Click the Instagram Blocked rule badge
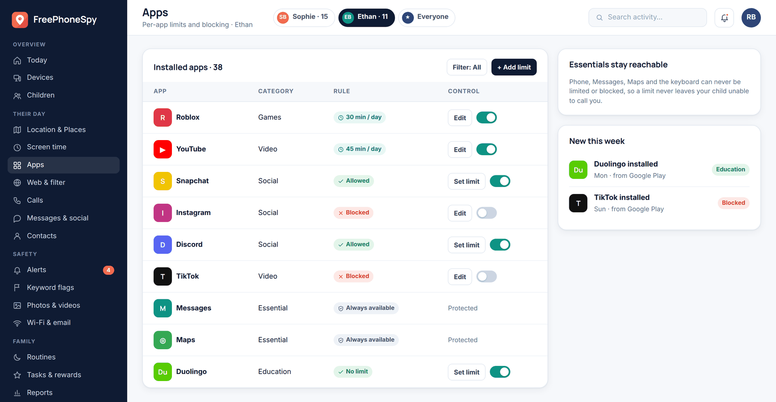The height and width of the screenshot is (402, 776). [353, 213]
